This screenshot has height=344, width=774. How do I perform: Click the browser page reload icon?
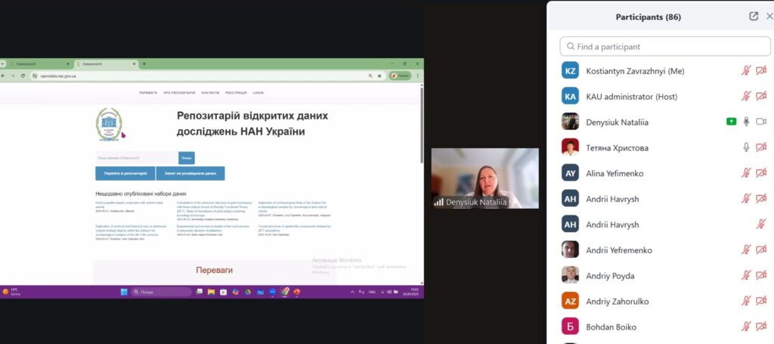pyautogui.click(x=23, y=76)
